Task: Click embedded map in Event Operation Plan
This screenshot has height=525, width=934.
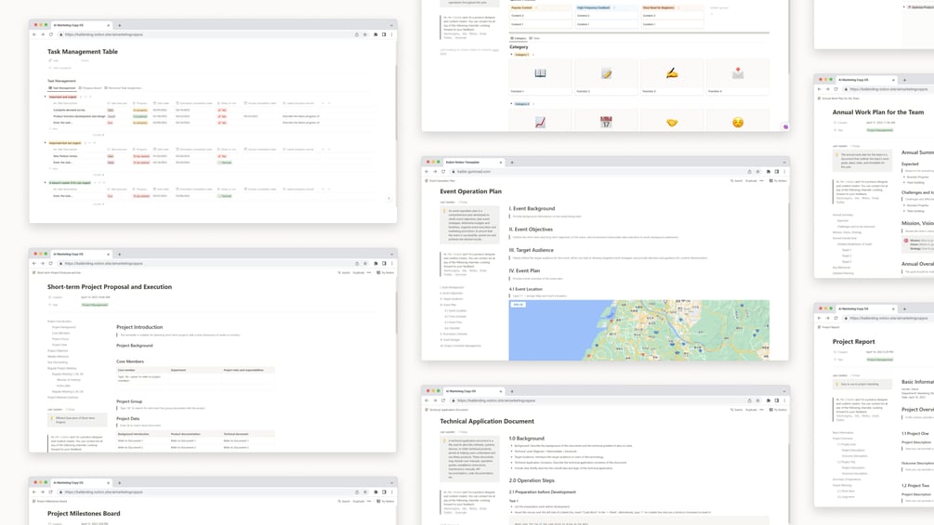Action: 639,331
